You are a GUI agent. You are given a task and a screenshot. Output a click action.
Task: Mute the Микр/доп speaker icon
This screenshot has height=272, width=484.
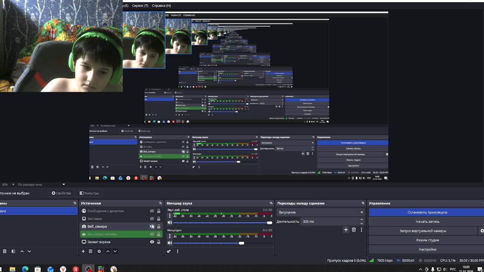coord(170,243)
